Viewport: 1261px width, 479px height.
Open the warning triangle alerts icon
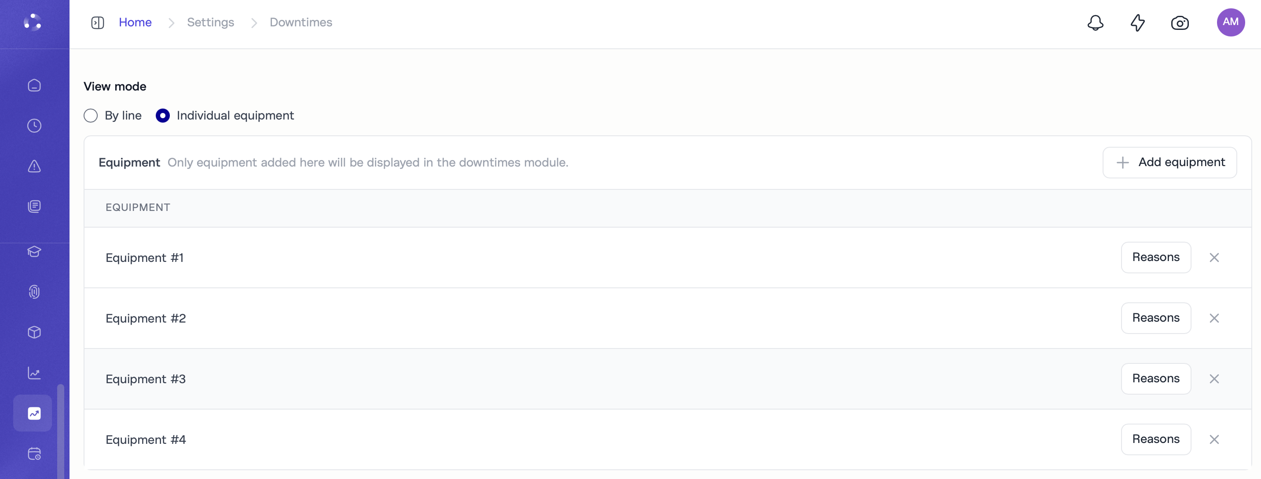tap(34, 166)
